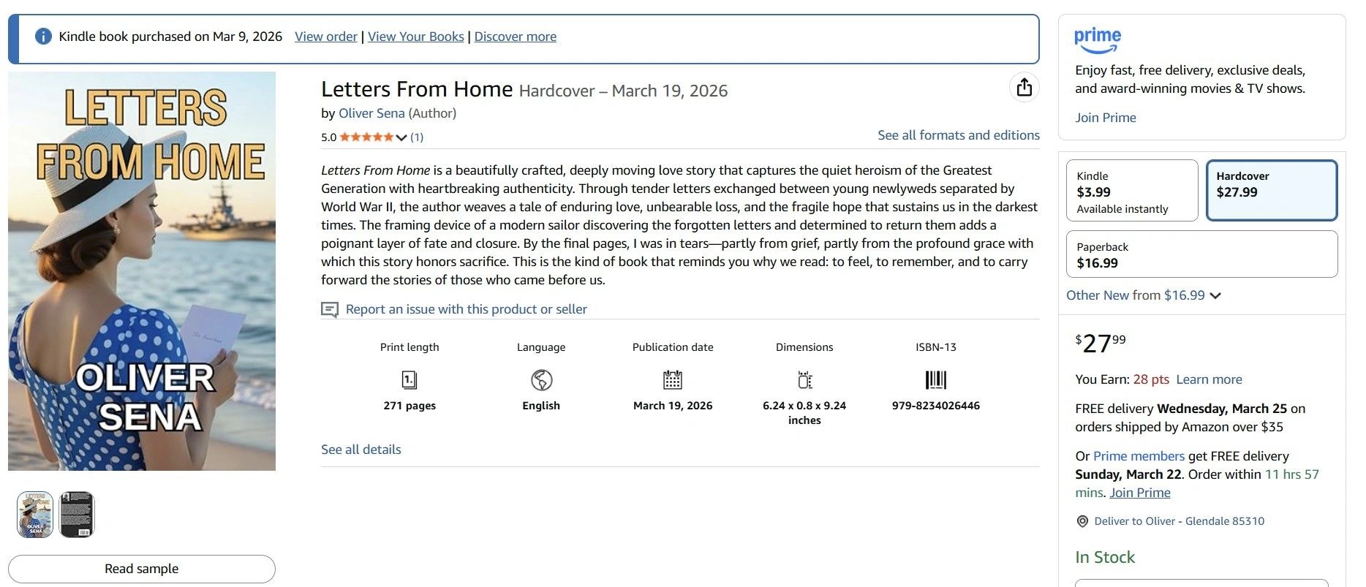The image size is (1366, 587).
Task: Click the Read sample button
Action: point(141,569)
